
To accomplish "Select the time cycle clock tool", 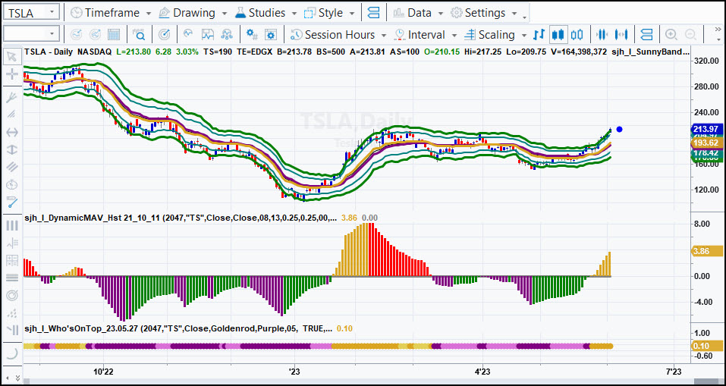I will (x=11, y=184).
